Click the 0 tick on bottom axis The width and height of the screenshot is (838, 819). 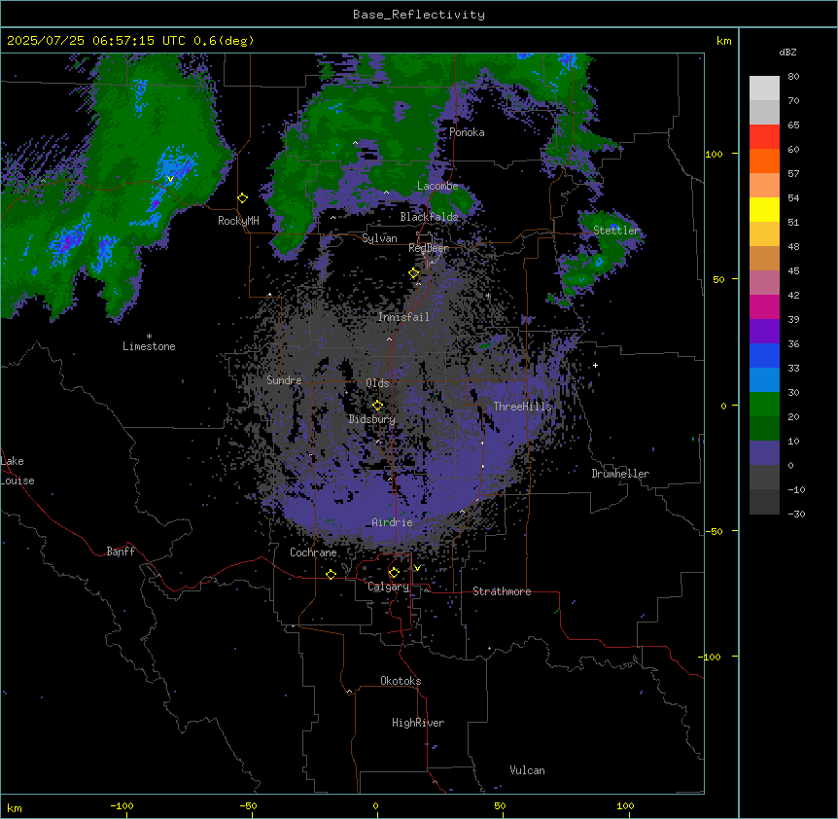pos(375,805)
